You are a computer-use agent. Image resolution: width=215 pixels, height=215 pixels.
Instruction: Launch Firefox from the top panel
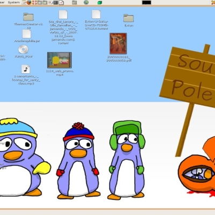[x=29, y=3]
